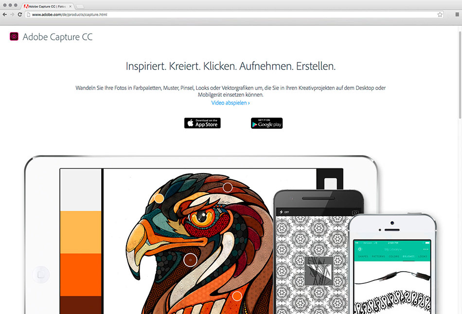Select the bright orange color swatch
462x314 pixels.
81,275
